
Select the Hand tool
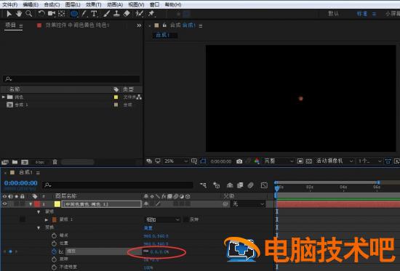pos(19,14)
